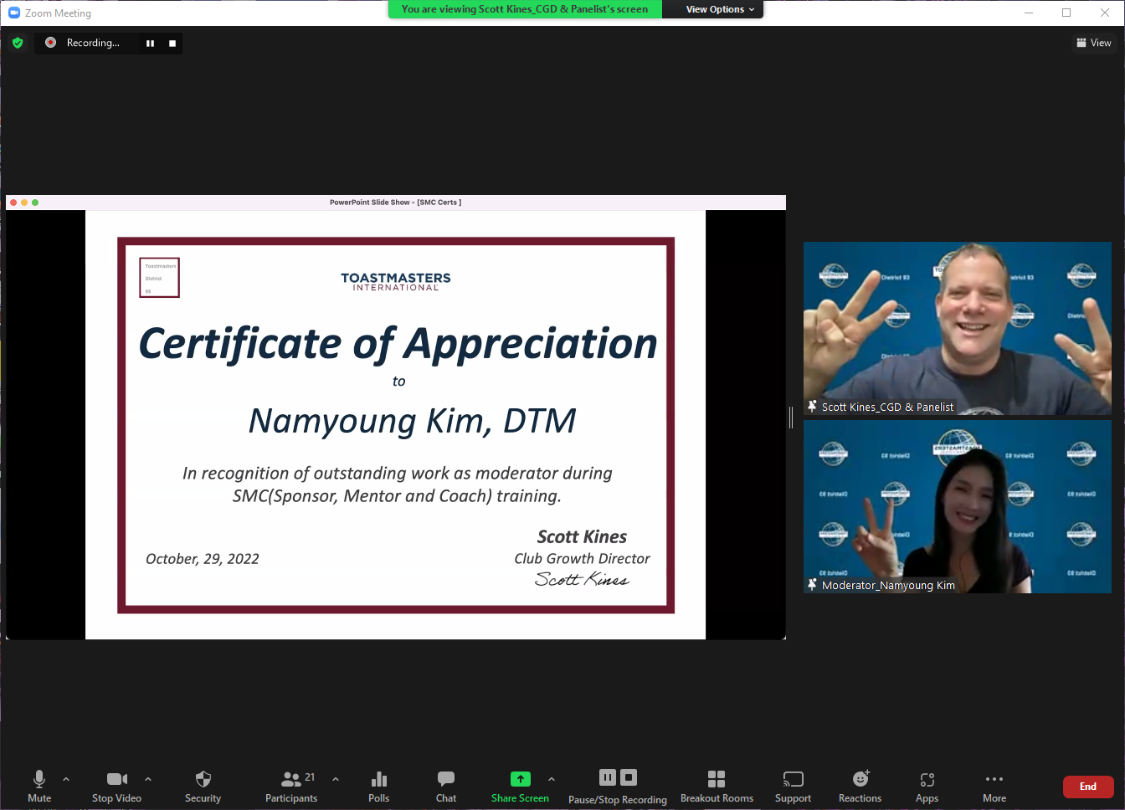
Task: Open video options arrow next to Stop Video
Action: click(148, 779)
